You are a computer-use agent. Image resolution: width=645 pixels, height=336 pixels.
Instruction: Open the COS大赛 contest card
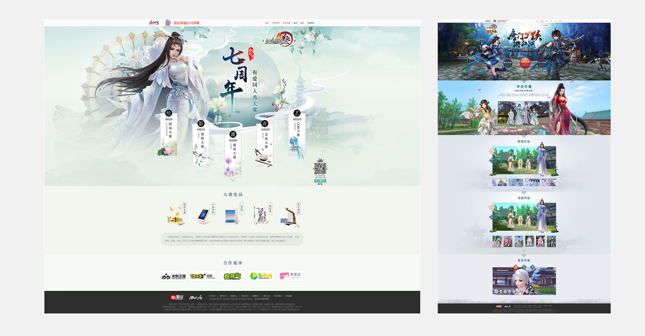(x=297, y=135)
